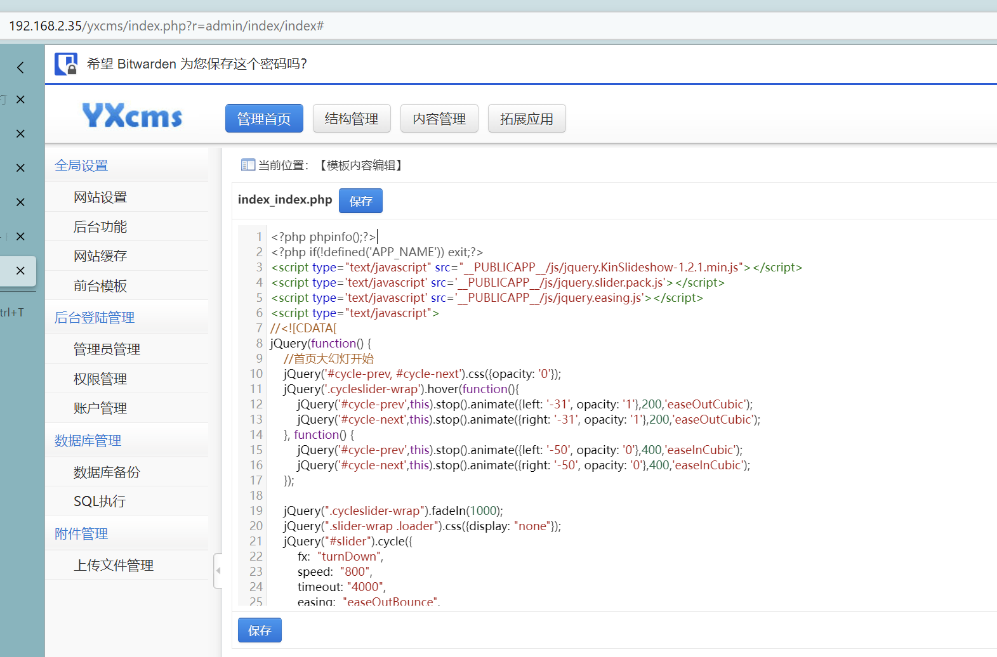Image resolution: width=997 pixels, height=657 pixels.
Task: Click 模板内容编辑 breadcrumb text
Action: [x=360, y=165]
